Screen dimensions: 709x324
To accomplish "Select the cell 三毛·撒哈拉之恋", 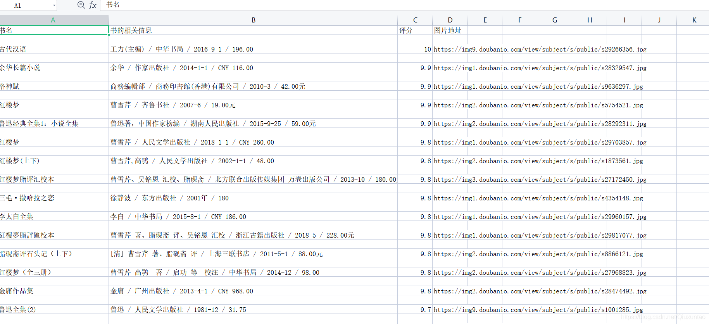I will [54, 198].
